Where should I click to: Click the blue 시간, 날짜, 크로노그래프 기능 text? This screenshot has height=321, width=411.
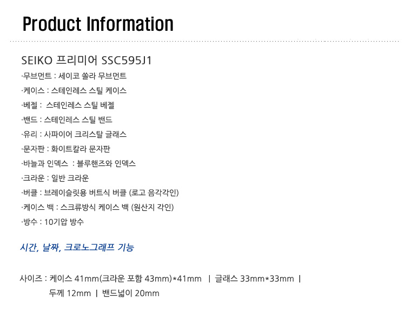point(77,248)
